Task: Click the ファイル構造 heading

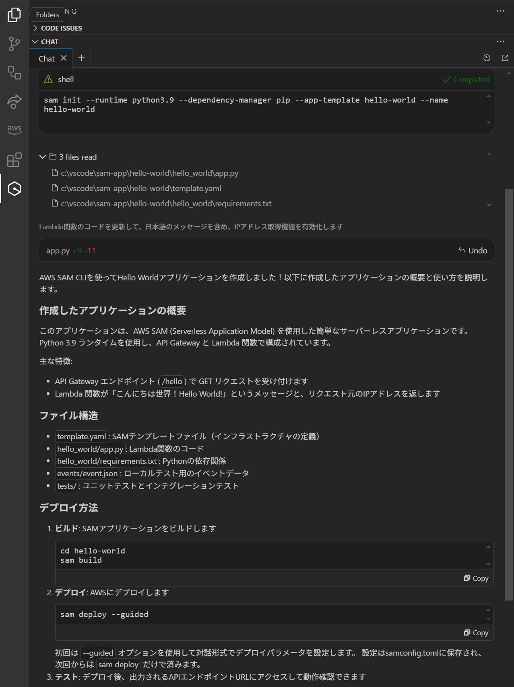Action: pos(69,415)
